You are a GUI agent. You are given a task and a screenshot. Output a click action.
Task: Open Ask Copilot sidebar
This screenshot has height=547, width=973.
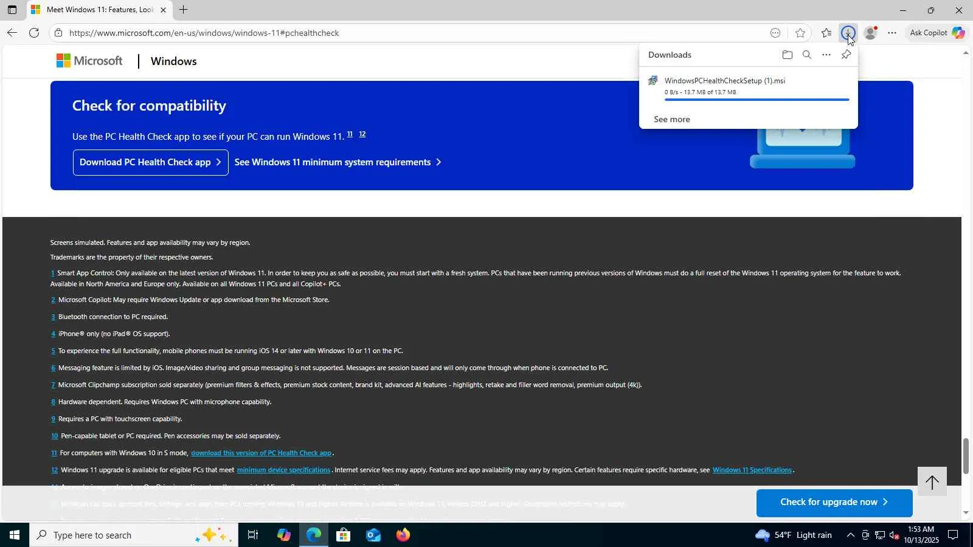(937, 33)
